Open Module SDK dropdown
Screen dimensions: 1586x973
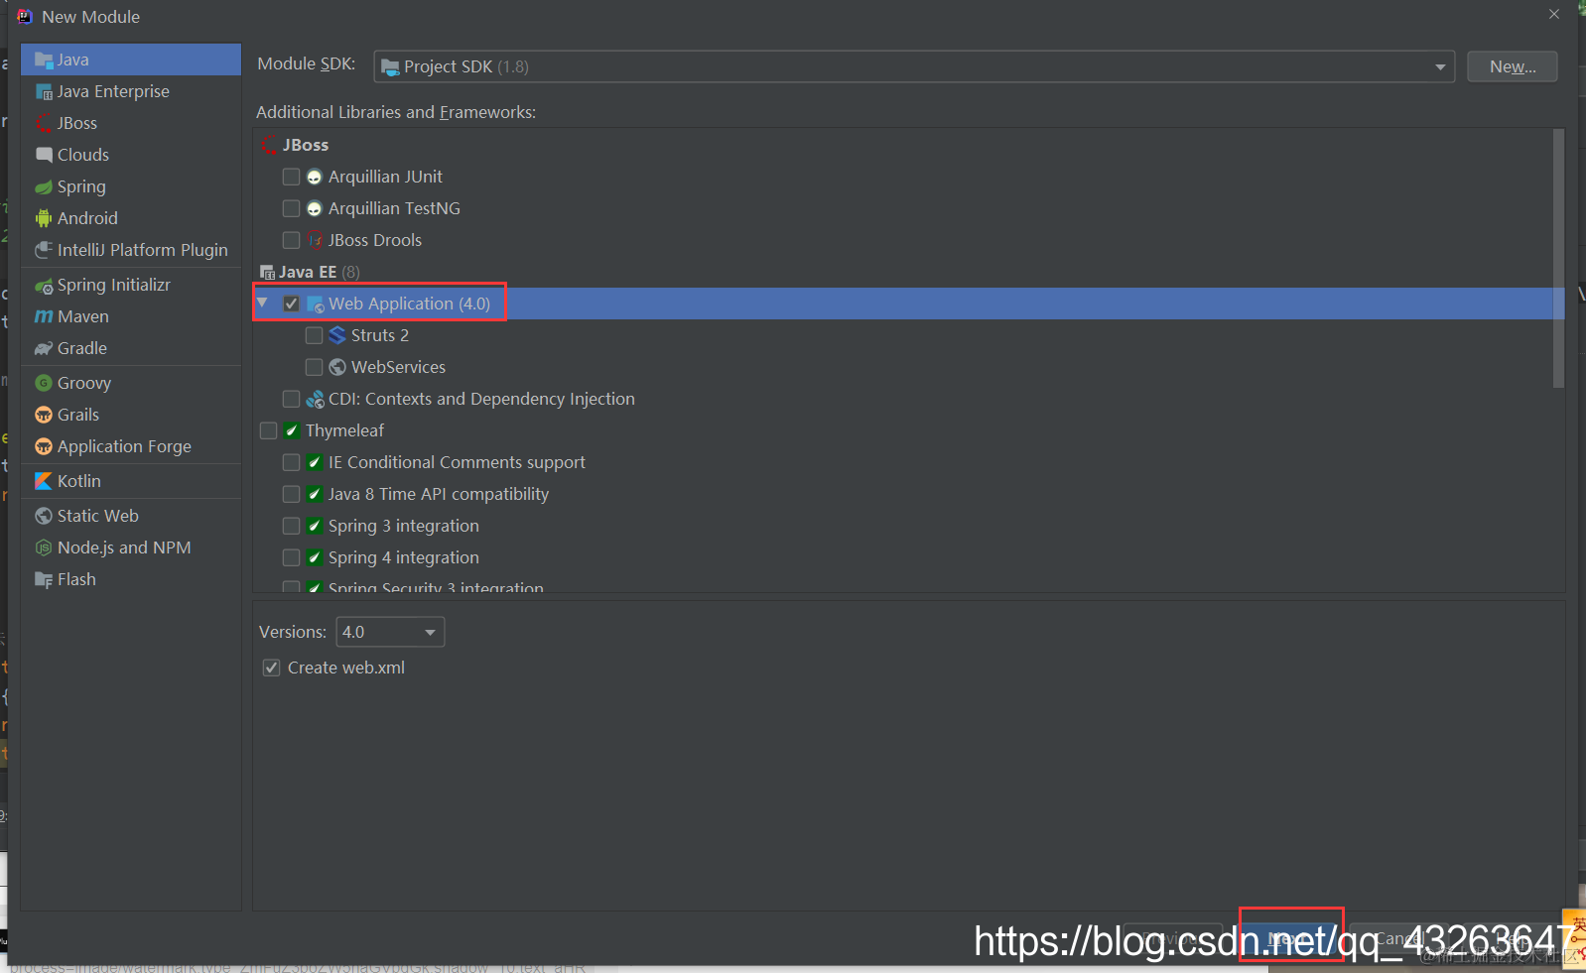[914, 66]
